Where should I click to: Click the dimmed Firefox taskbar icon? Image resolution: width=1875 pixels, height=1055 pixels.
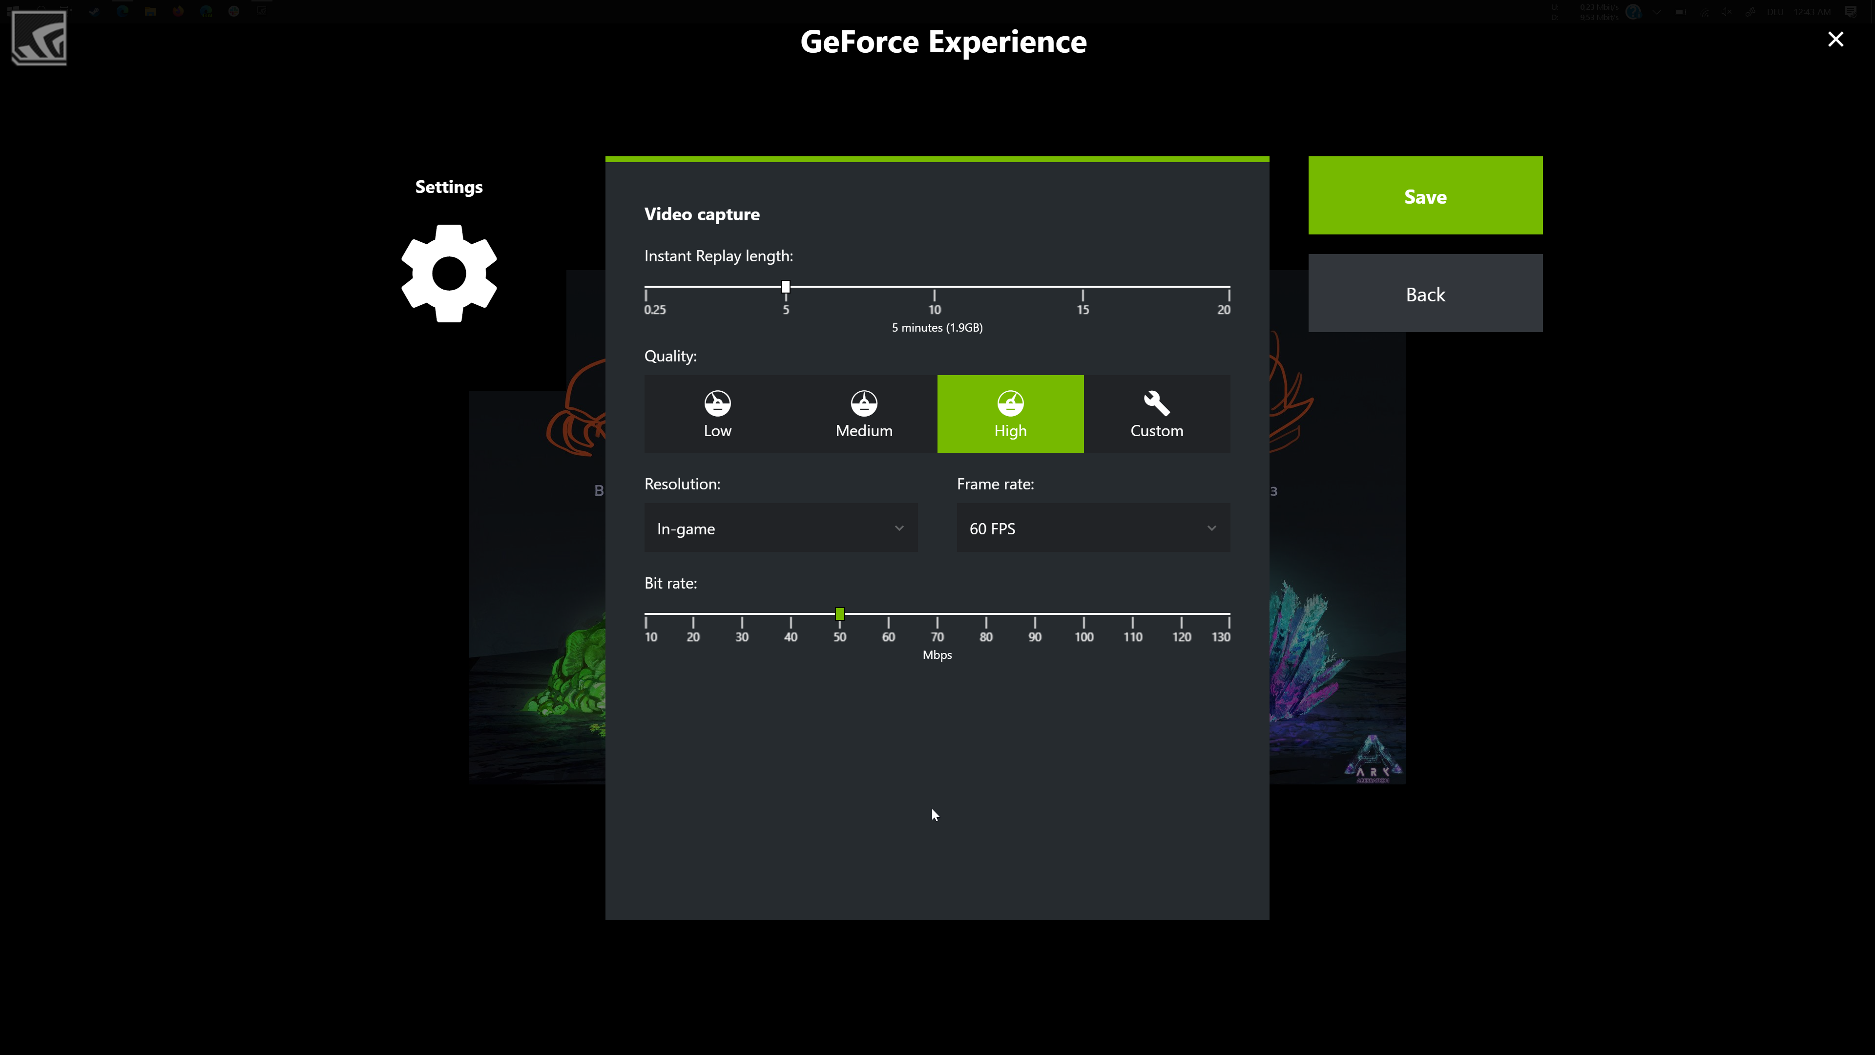pyautogui.click(x=178, y=11)
